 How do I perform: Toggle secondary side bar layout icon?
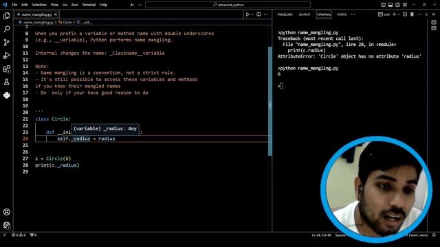tap(397, 5)
